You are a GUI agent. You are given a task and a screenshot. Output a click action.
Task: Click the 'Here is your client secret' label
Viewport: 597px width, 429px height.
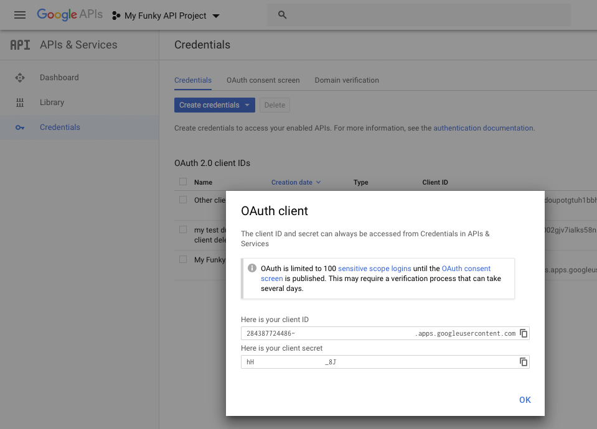(x=282, y=348)
